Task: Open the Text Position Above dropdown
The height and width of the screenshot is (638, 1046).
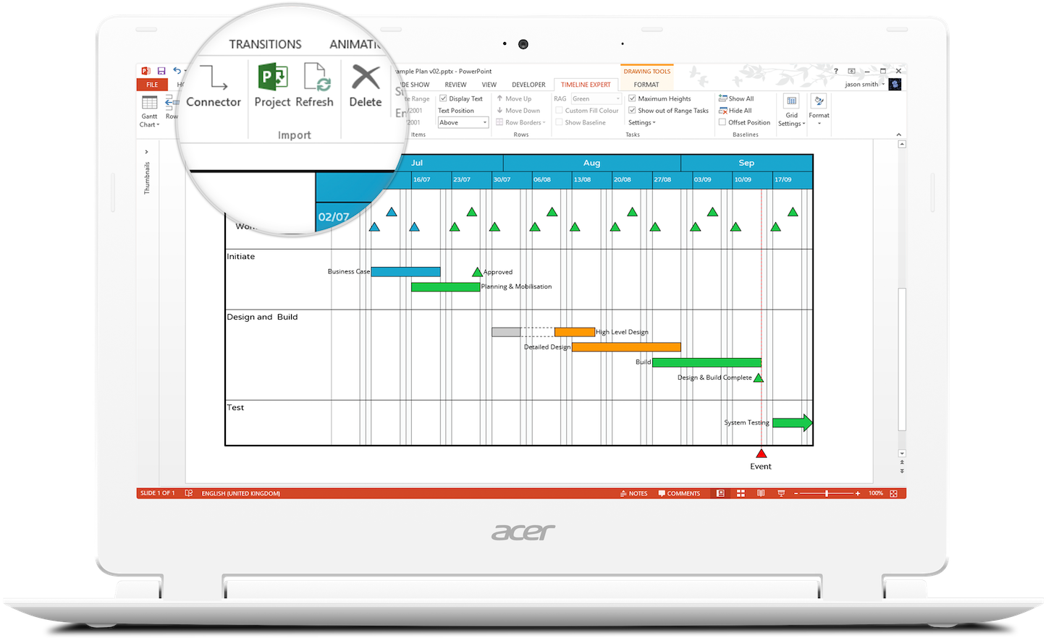Action: click(463, 123)
